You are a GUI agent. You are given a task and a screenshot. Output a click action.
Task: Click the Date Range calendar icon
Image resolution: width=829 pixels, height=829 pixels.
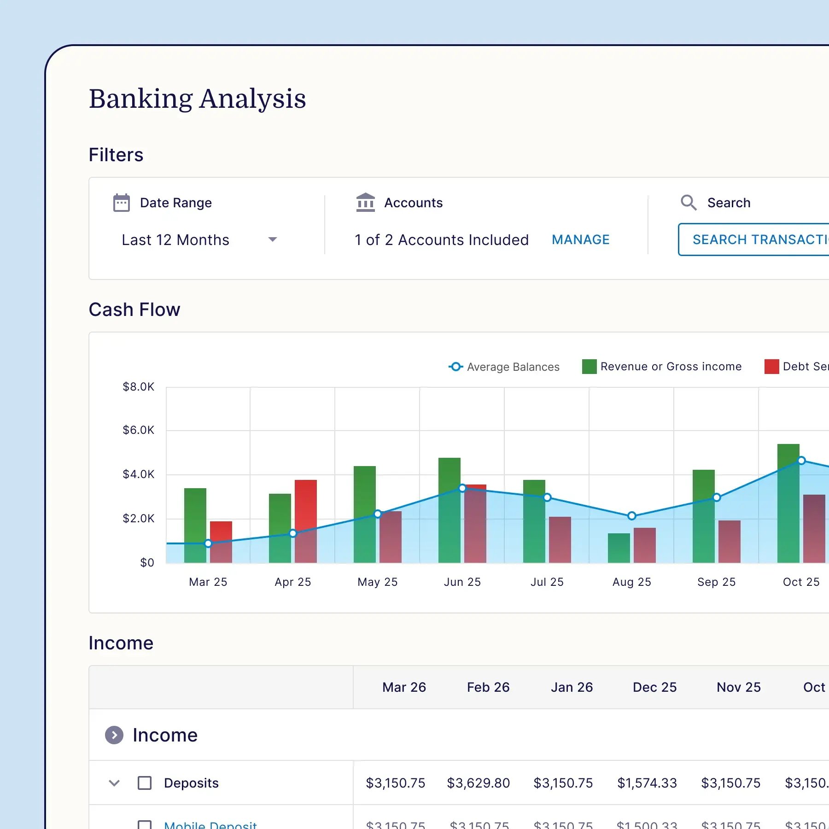tap(121, 202)
